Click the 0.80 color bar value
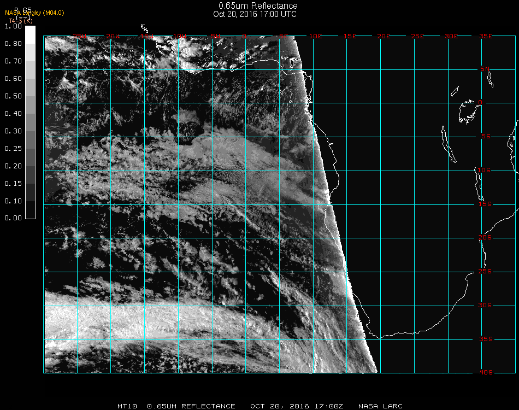 13,43
